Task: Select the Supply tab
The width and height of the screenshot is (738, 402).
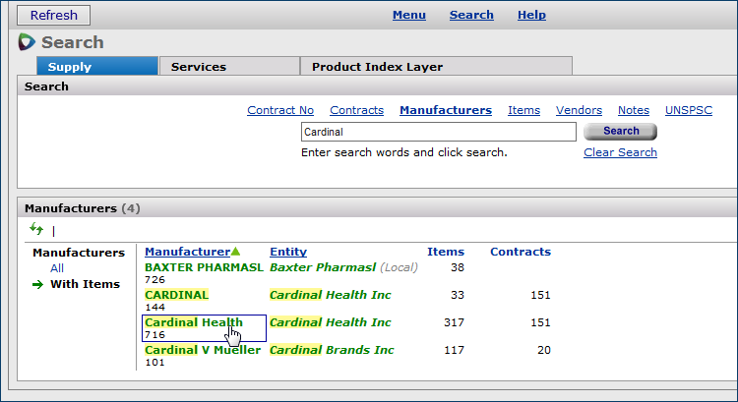Action: (70, 67)
